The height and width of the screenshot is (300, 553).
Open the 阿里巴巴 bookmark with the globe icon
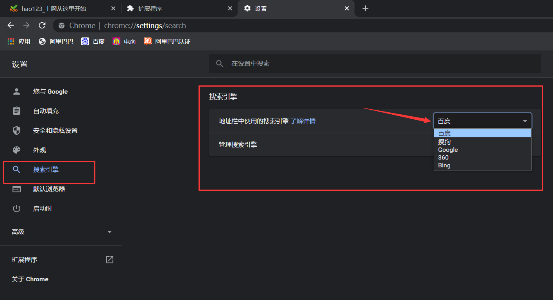click(42, 41)
